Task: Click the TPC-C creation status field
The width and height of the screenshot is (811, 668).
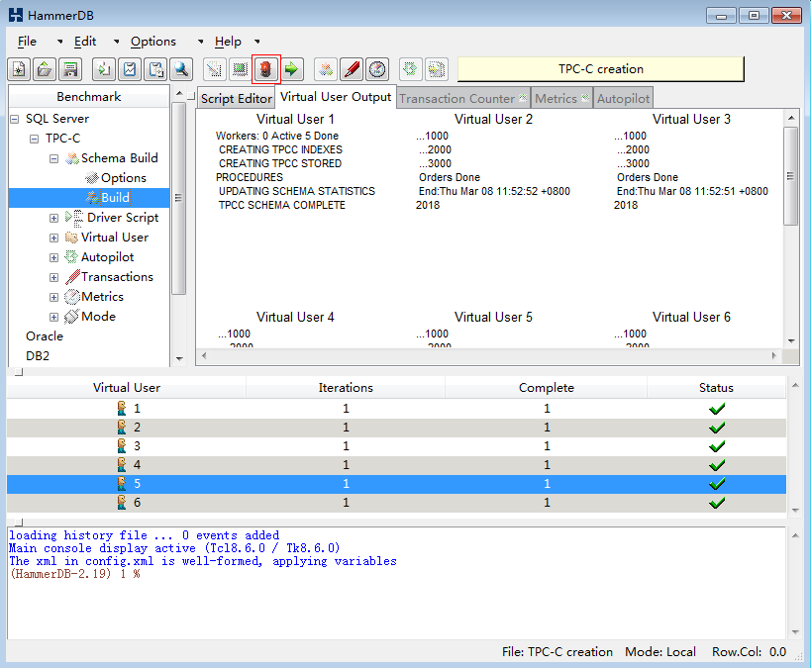Action: coord(600,69)
